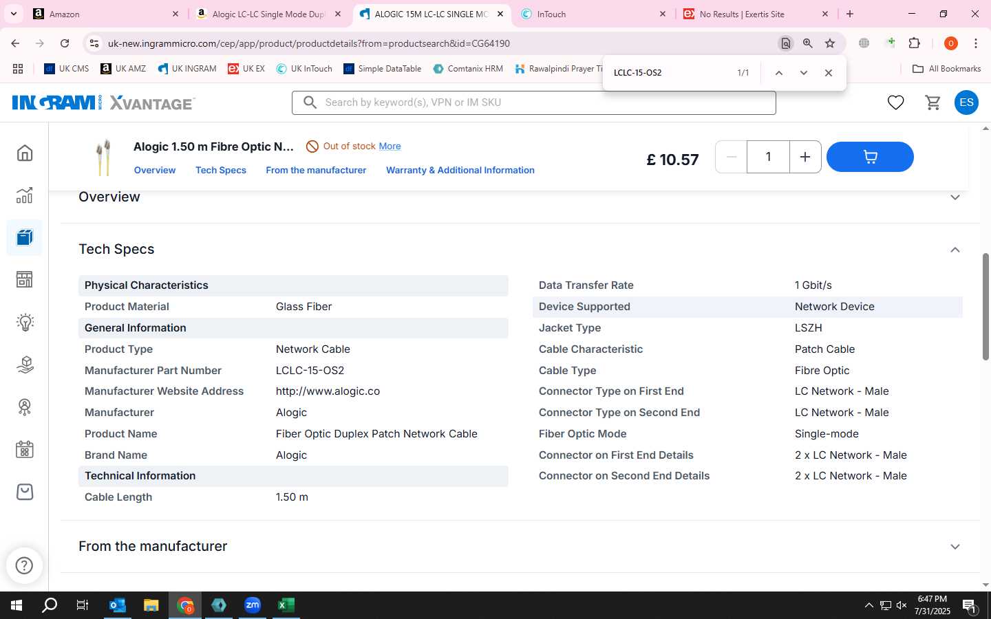
Task: Go to previous find-in-page result
Action: point(778,73)
